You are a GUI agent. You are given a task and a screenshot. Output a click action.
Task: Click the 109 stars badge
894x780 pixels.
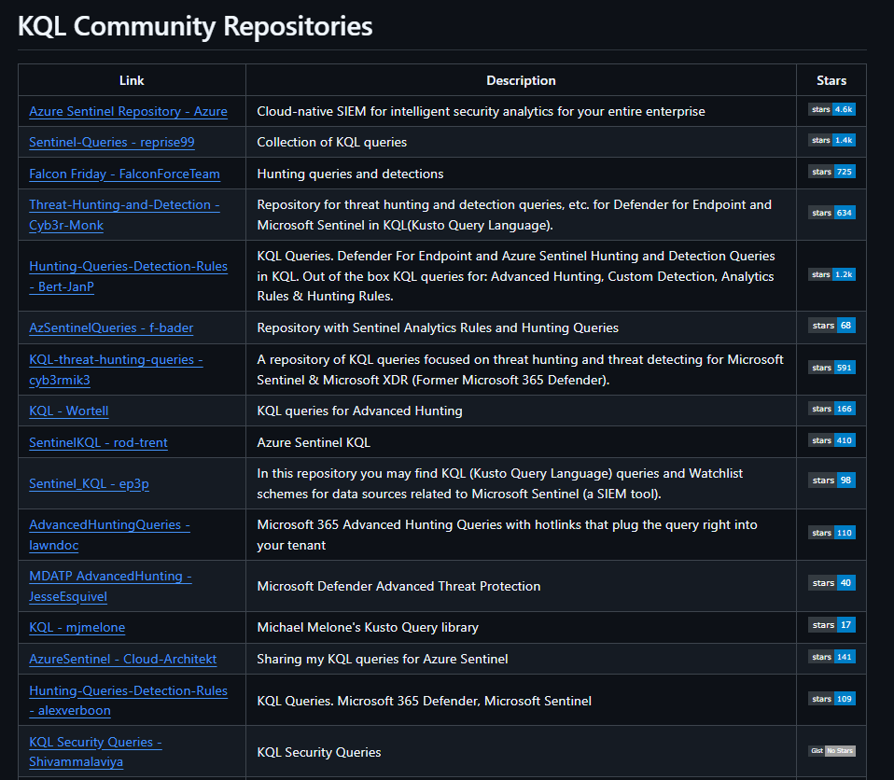click(x=831, y=699)
